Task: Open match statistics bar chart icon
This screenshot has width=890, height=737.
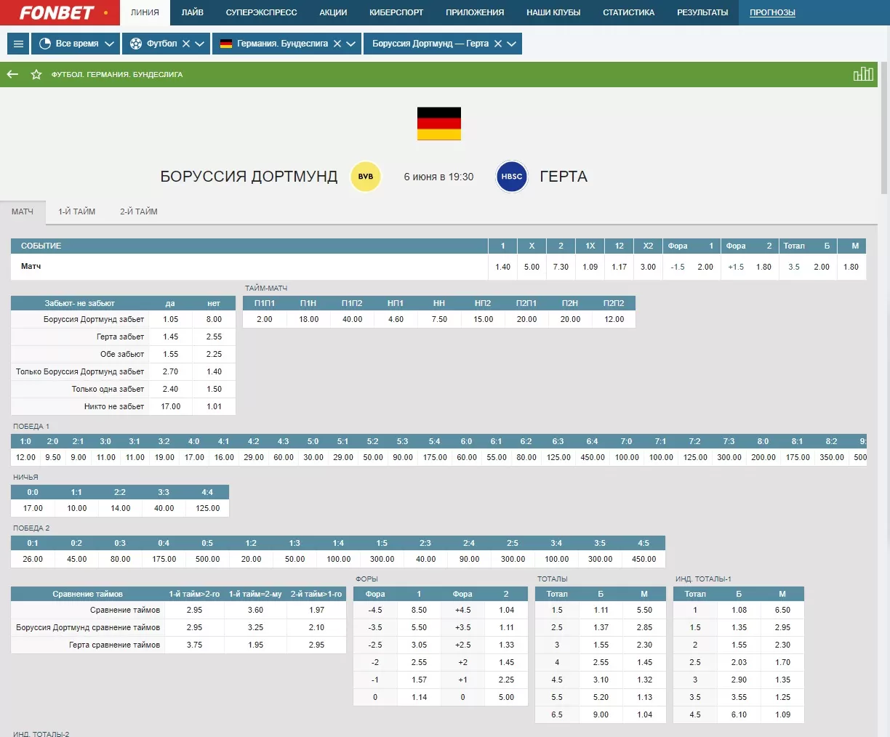Action: click(x=863, y=74)
